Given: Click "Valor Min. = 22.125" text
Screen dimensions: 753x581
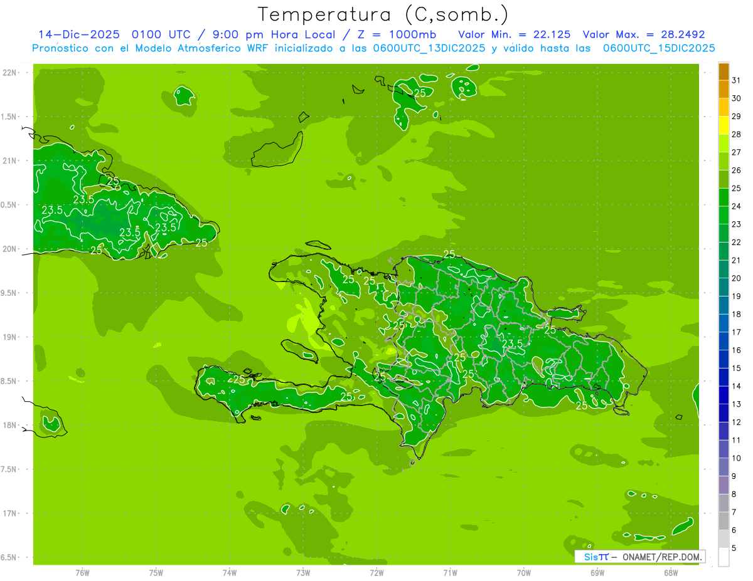Looking at the screenshot, I should pyautogui.click(x=515, y=34).
